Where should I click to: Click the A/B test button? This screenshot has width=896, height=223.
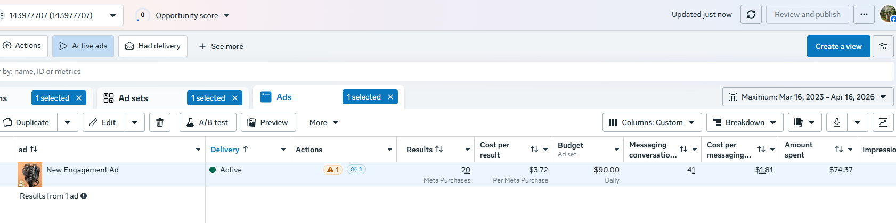coord(207,122)
